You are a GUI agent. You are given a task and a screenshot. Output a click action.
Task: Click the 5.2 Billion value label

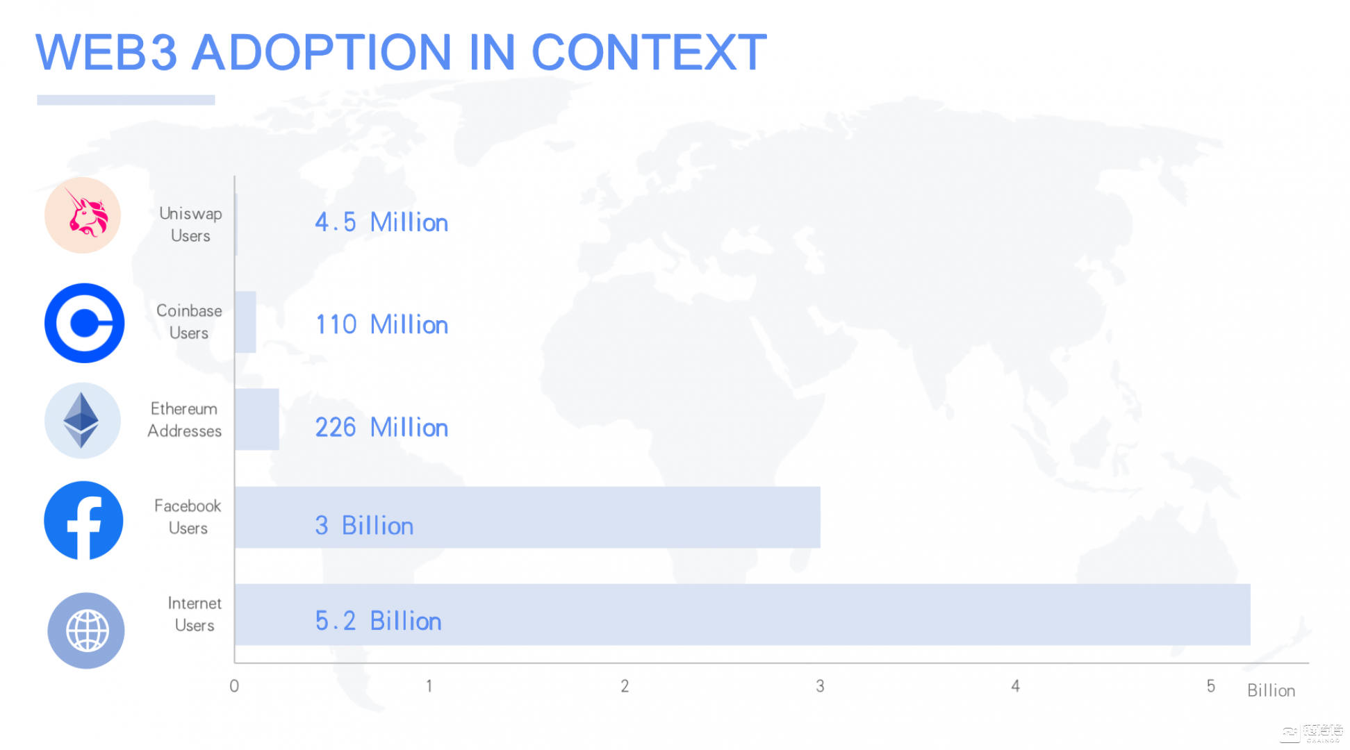pos(378,621)
